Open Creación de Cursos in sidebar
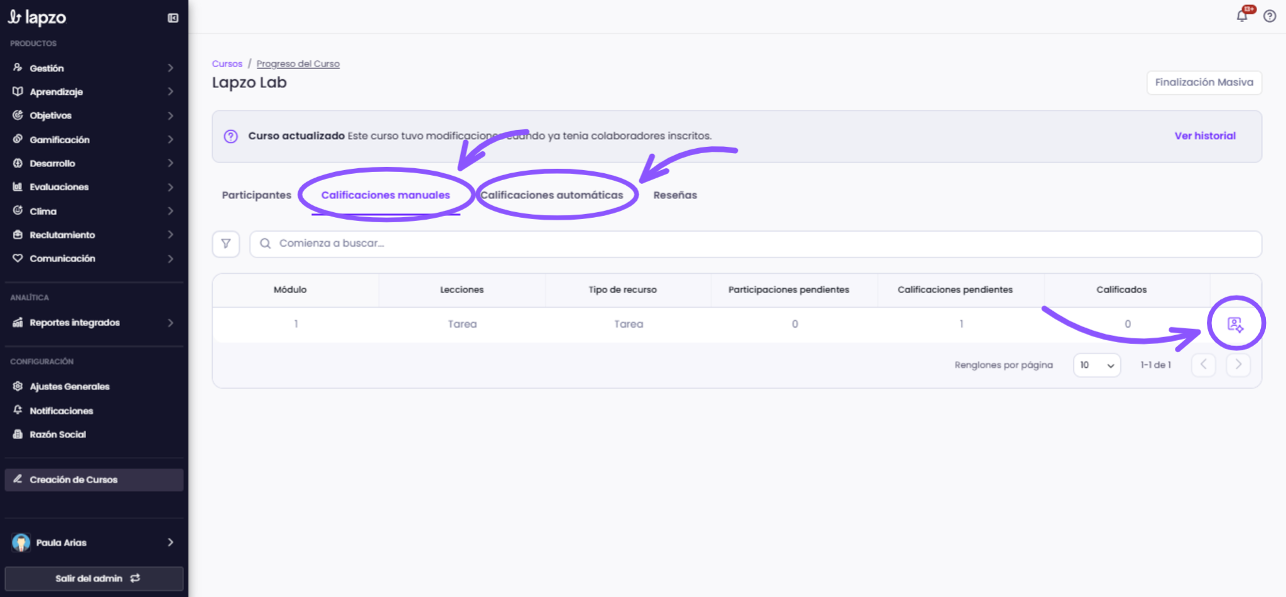Screen dimensions: 1286x597 94,480
